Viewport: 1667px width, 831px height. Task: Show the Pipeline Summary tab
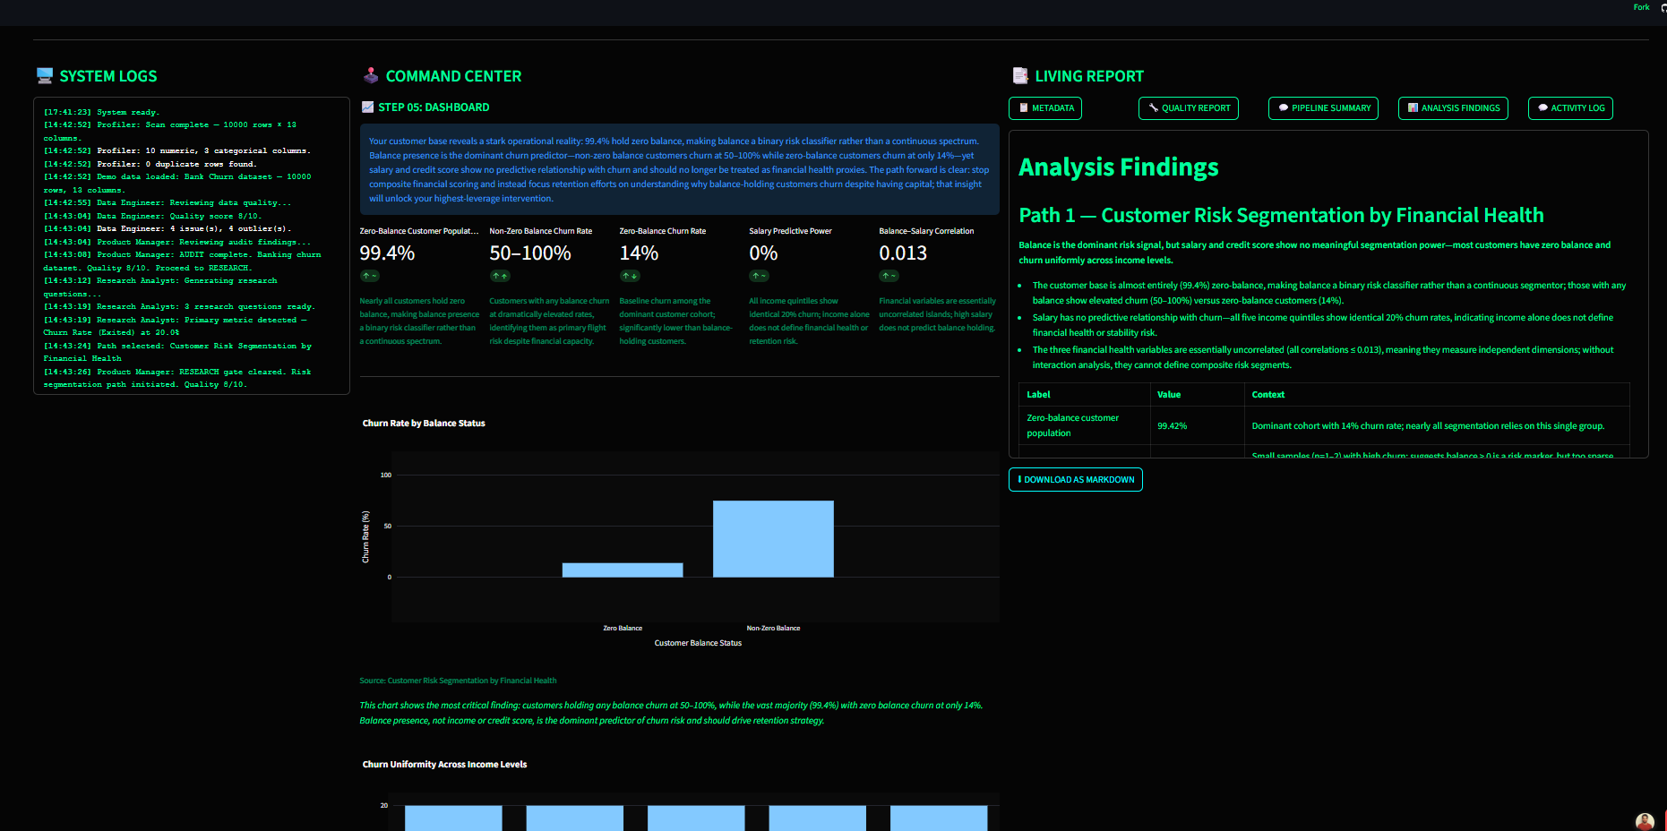point(1323,108)
